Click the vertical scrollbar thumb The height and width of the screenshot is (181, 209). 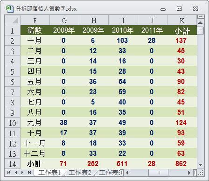coord(201,30)
